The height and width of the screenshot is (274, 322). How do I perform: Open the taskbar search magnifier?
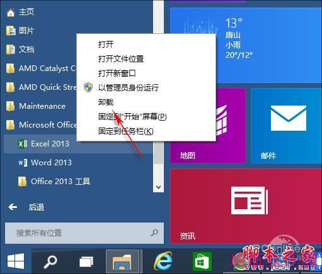50,262
